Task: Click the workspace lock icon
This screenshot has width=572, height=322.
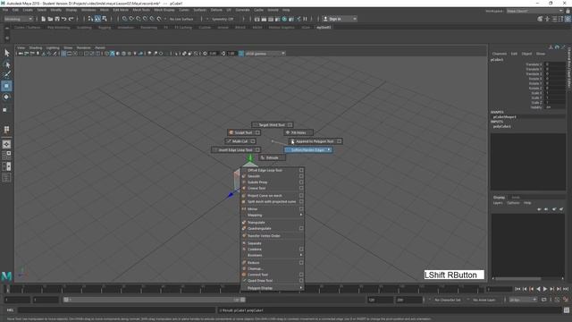Action: [x=568, y=12]
